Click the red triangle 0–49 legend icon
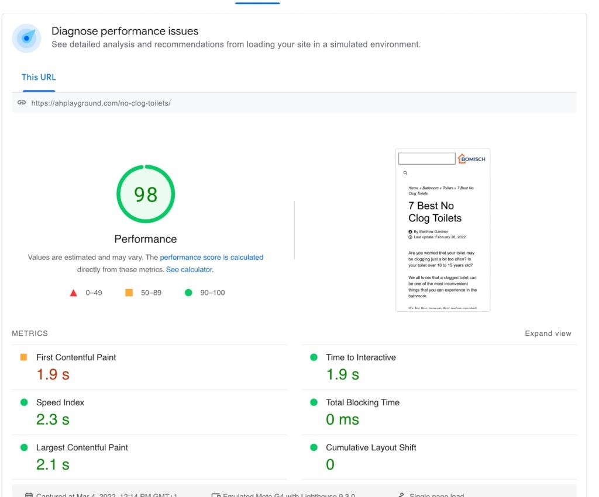 point(74,293)
